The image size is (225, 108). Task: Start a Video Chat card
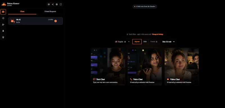(182, 67)
